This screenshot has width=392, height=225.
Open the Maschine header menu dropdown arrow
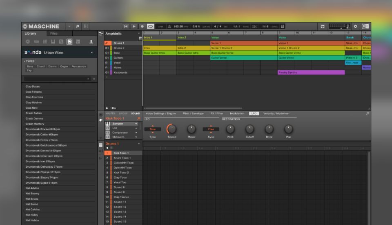click(69, 26)
